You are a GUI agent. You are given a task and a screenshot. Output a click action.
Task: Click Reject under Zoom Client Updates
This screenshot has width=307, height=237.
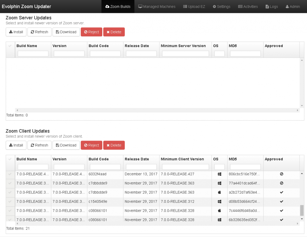91,145
